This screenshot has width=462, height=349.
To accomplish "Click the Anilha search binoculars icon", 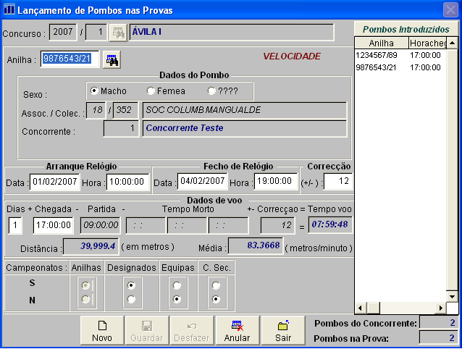I will tap(112, 60).
